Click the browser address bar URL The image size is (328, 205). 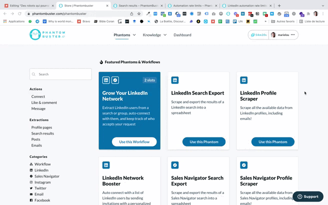[59, 13]
